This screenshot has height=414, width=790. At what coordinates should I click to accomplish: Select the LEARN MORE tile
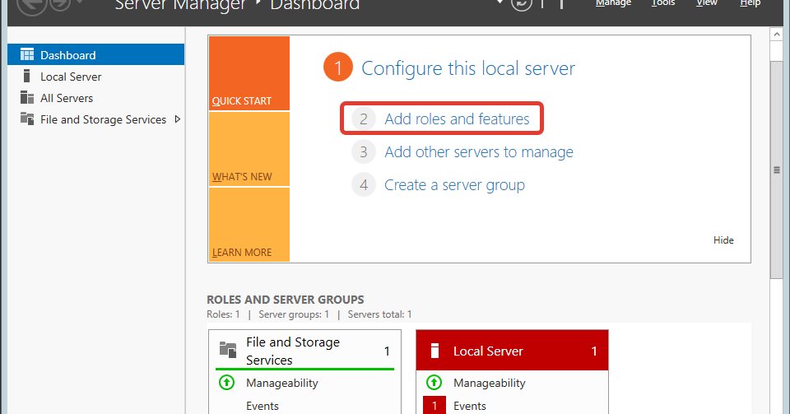(x=249, y=225)
